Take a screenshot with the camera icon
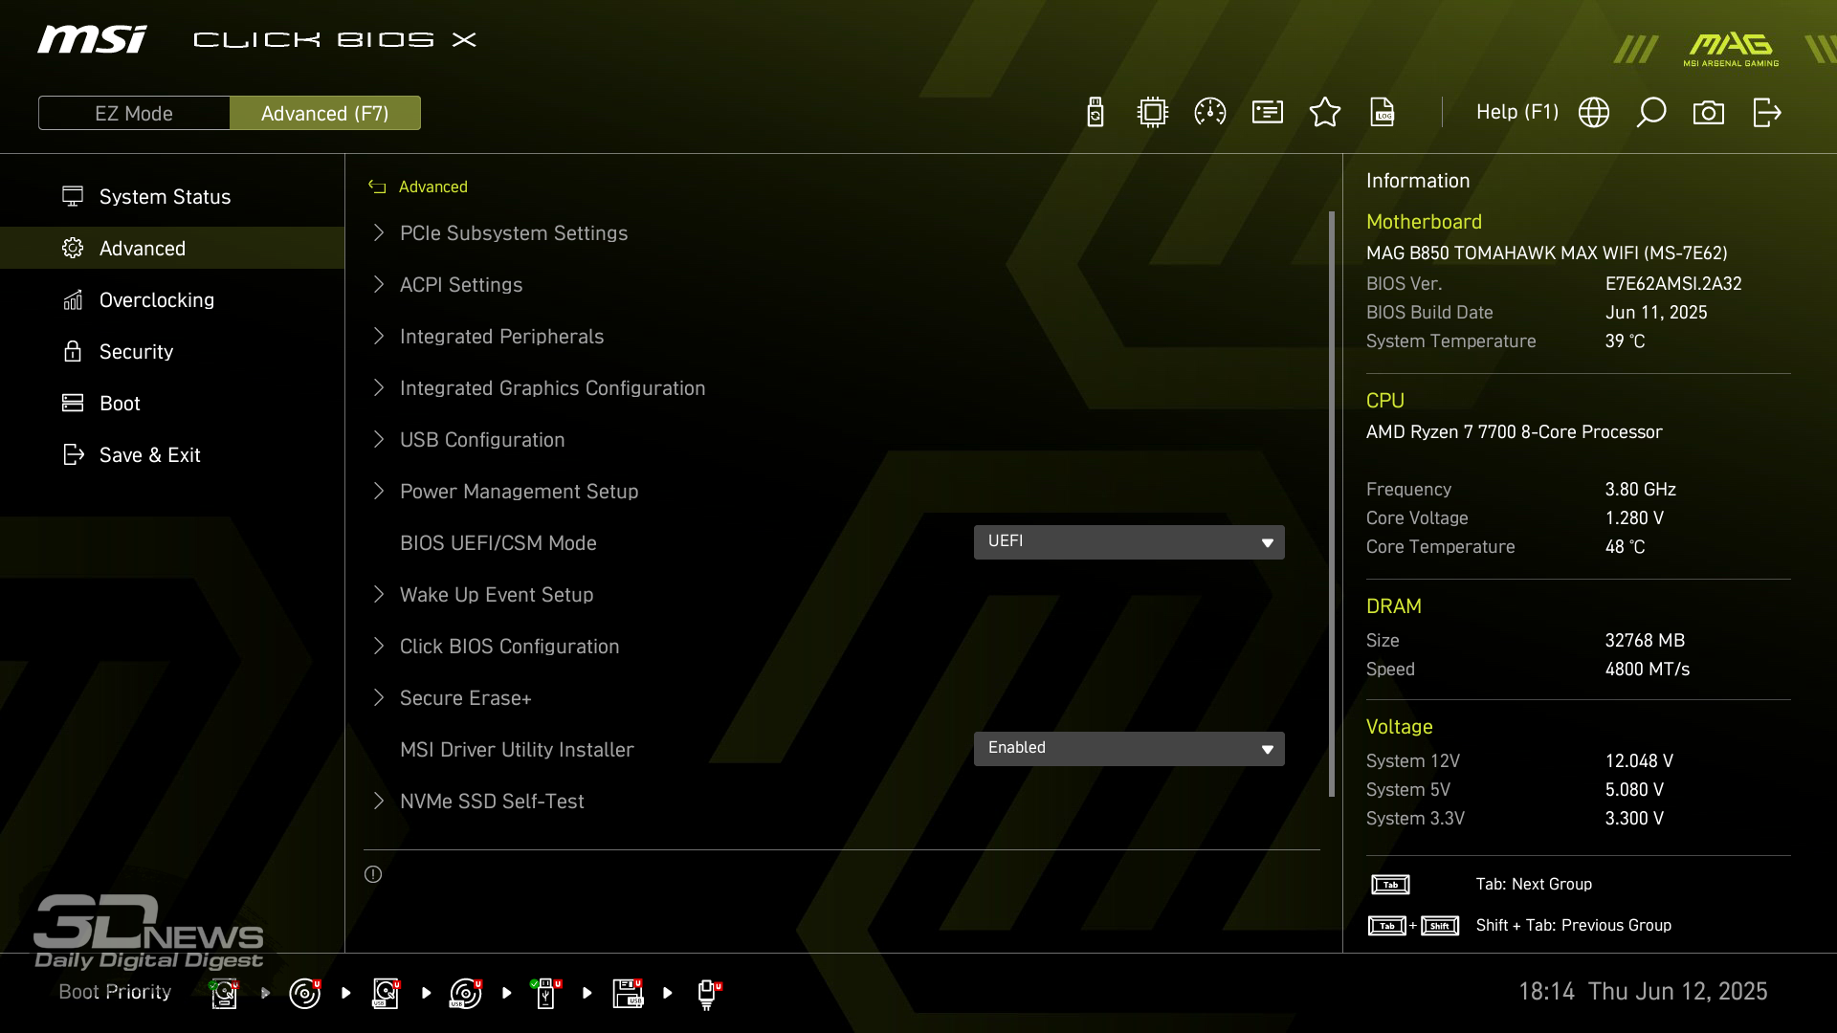Screen dimensions: 1837x1033 coord(1709,113)
